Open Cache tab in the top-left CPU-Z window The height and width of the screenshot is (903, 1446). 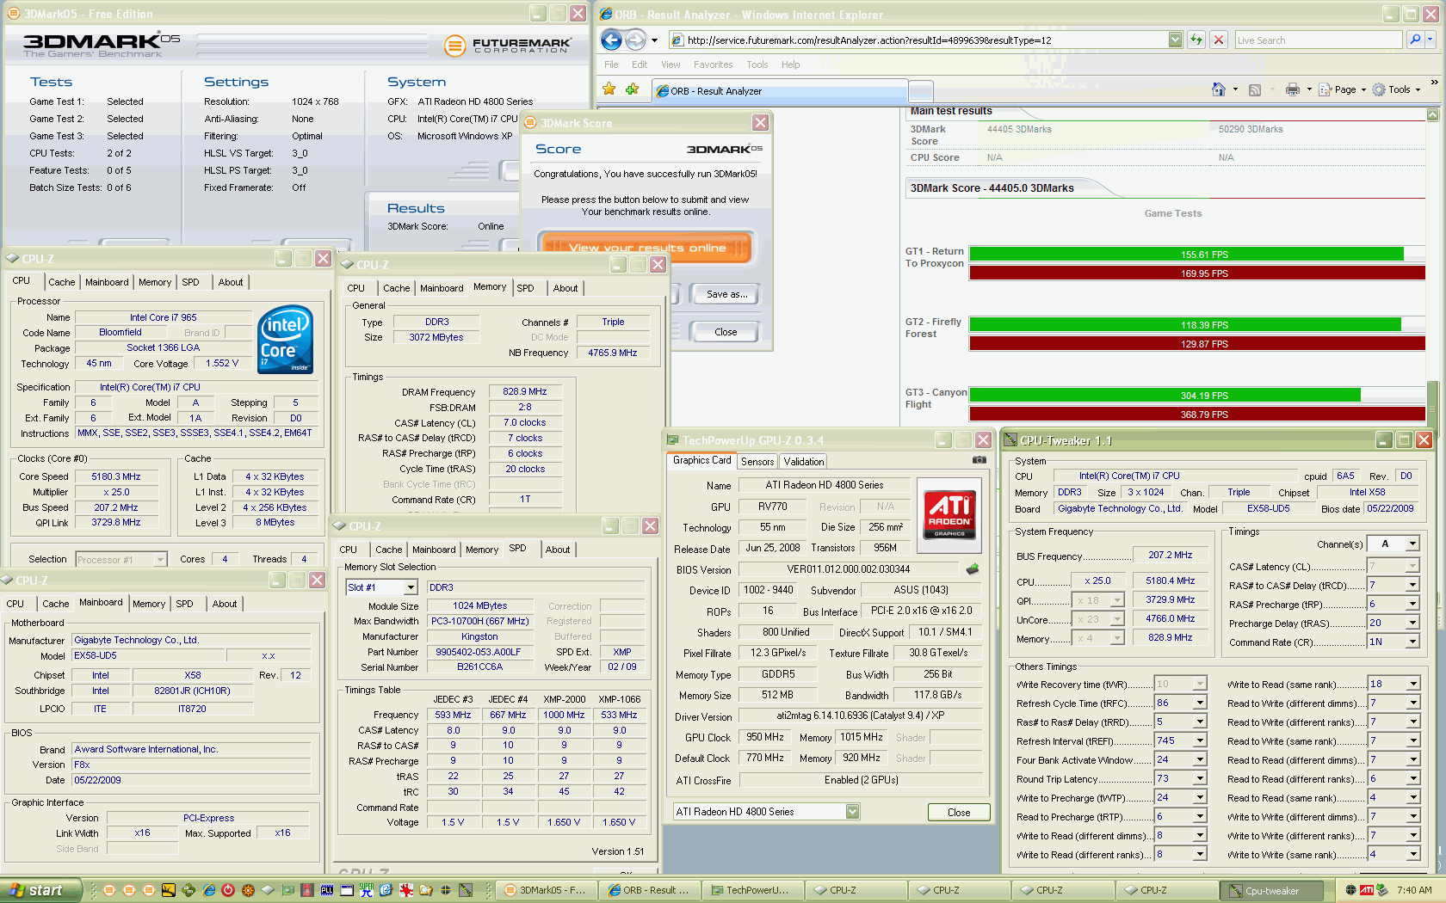[x=61, y=282]
